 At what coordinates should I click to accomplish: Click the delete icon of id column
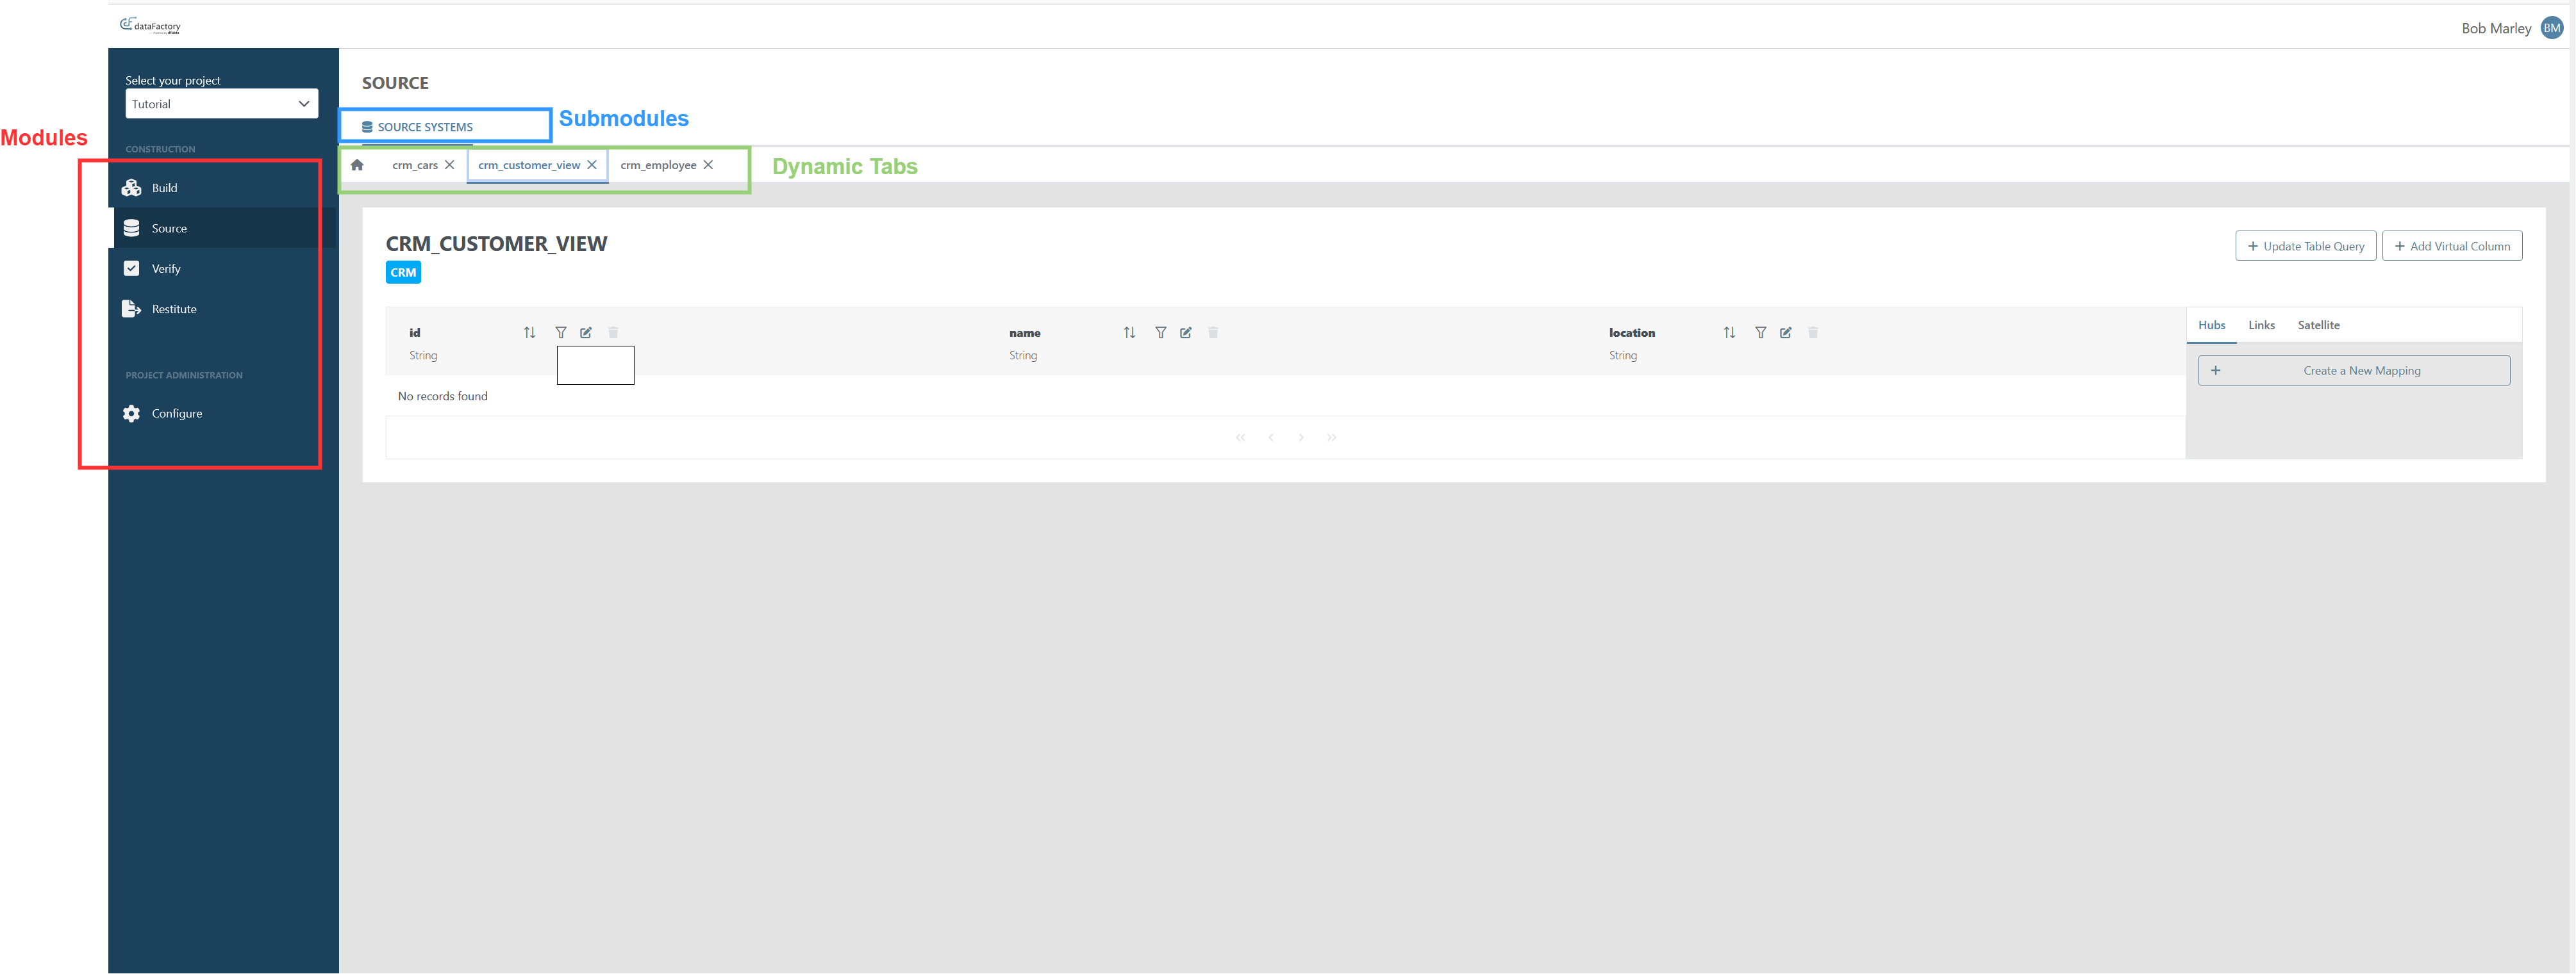tap(613, 332)
